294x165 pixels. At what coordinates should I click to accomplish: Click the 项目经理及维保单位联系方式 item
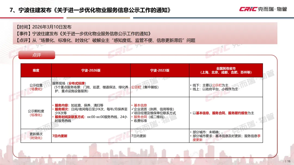coord(154,113)
